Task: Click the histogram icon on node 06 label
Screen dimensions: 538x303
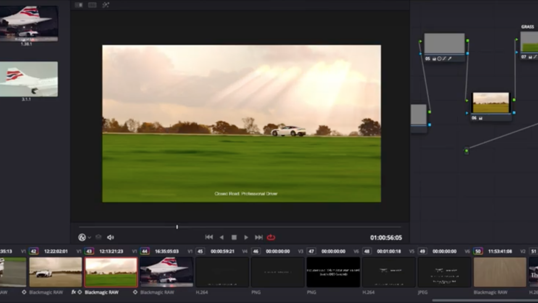Action: (480, 118)
